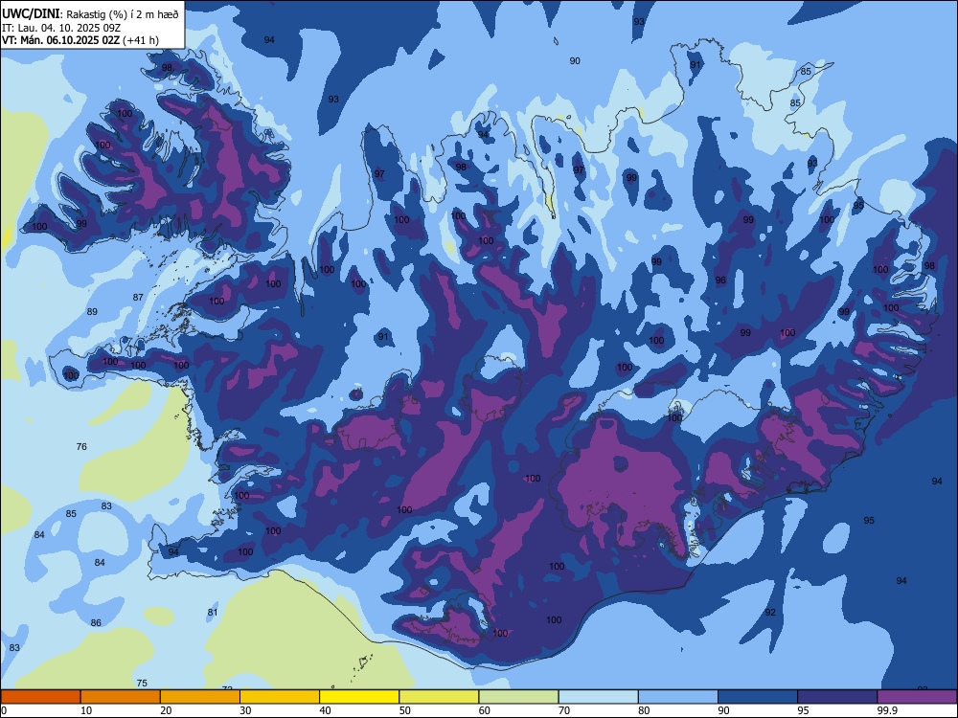Viewport: 958px width, 718px height.
Task: Click the legend tick label 10
Action: pos(86,710)
